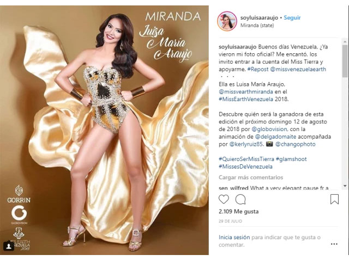Visit @globovision profile mention
Screen dimensions: 349x261
(269, 129)
